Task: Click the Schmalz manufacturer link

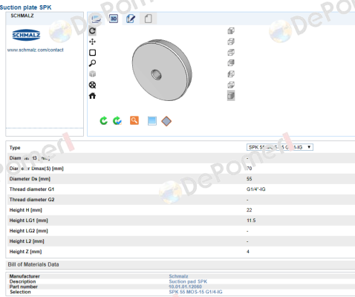Action: click(178, 276)
